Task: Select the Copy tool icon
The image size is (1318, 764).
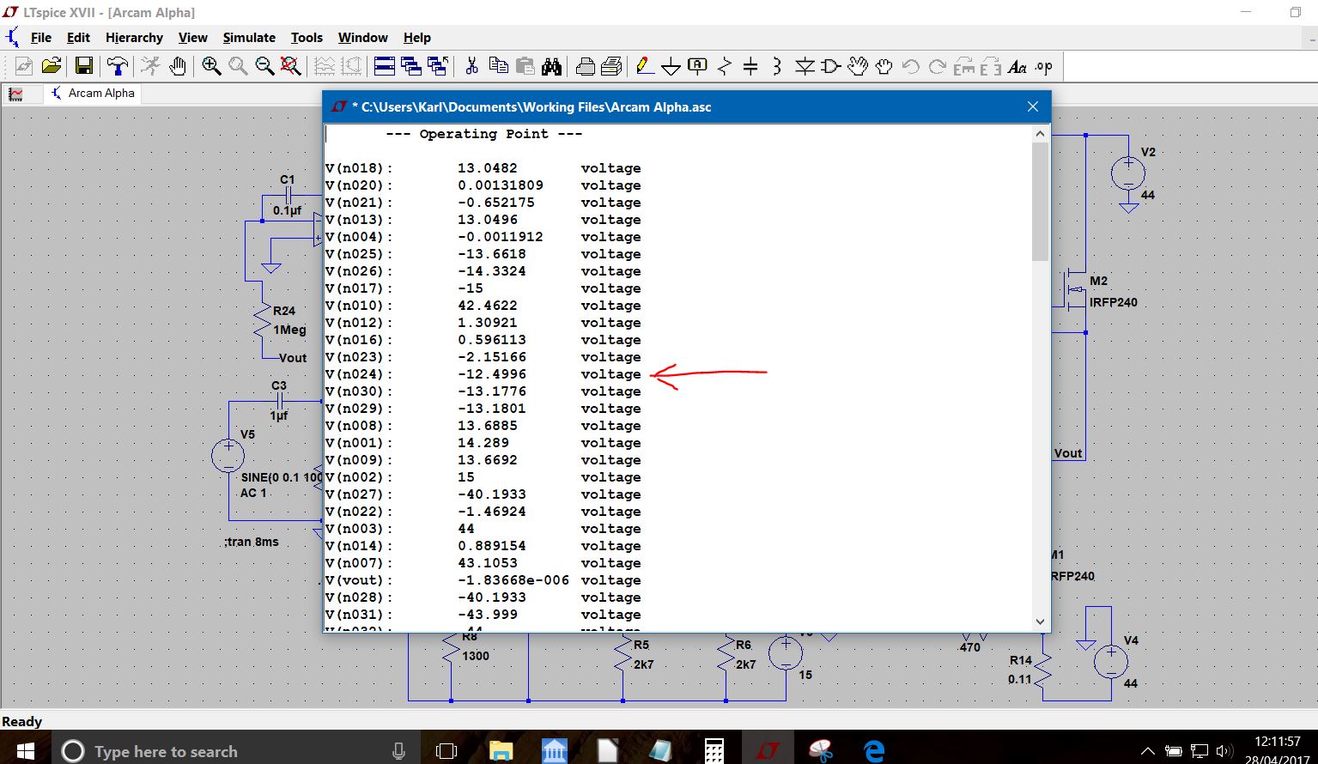Action: pyautogui.click(x=498, y=66)
